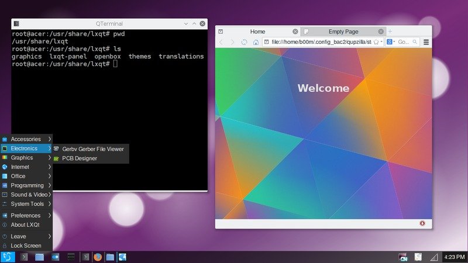Image resolution: width=468 pixels, height=263 pixels.
Task: Switch to the Empty Page tab
Action: [x=343, y=32]
